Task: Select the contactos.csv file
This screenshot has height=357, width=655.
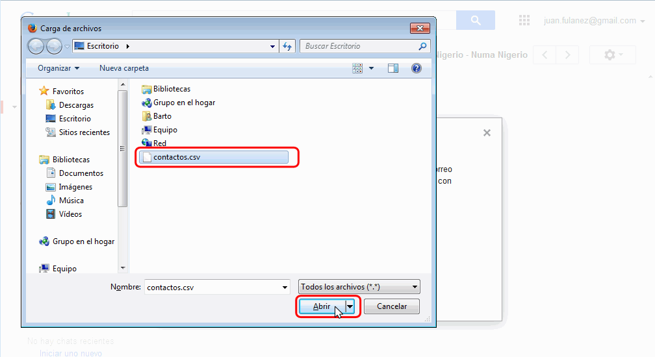Action: tap(213, 157)
